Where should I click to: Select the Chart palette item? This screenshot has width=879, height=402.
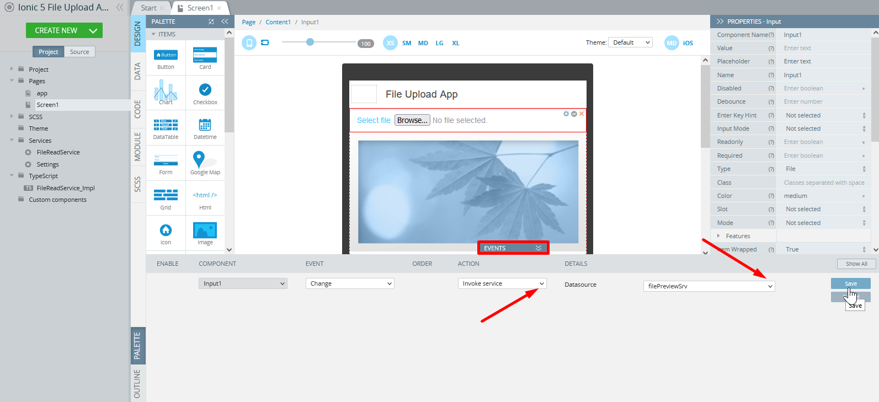[166, 93]
